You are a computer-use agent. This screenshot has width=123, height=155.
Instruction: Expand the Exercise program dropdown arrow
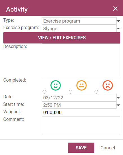[x=118, y=29]
